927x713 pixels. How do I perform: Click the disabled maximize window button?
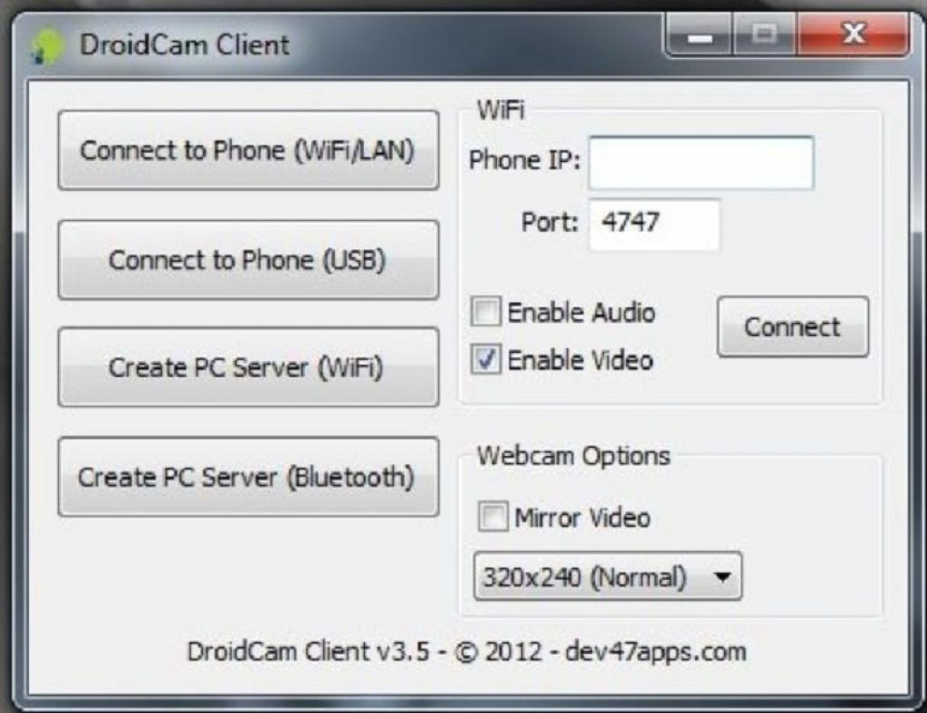point(765,35)
